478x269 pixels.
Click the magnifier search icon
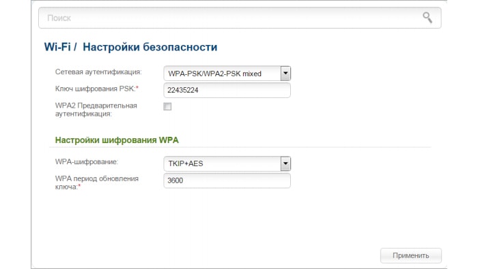tap(427, 18)
